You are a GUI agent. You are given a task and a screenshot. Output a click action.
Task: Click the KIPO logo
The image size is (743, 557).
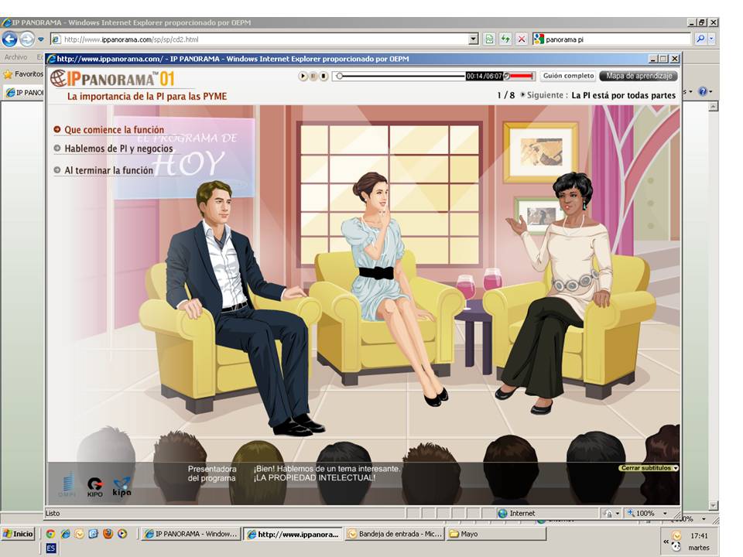[x=94, y=487]
